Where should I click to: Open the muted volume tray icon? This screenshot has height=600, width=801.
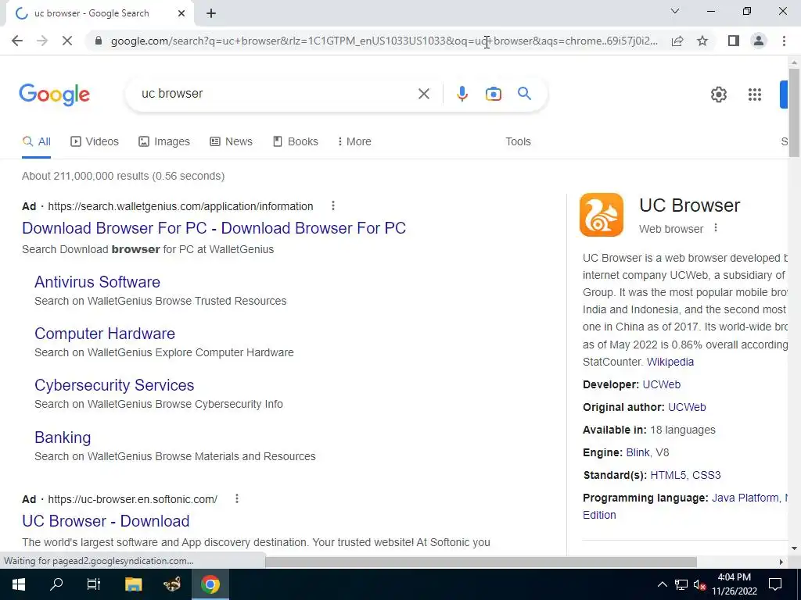[699, 584]
